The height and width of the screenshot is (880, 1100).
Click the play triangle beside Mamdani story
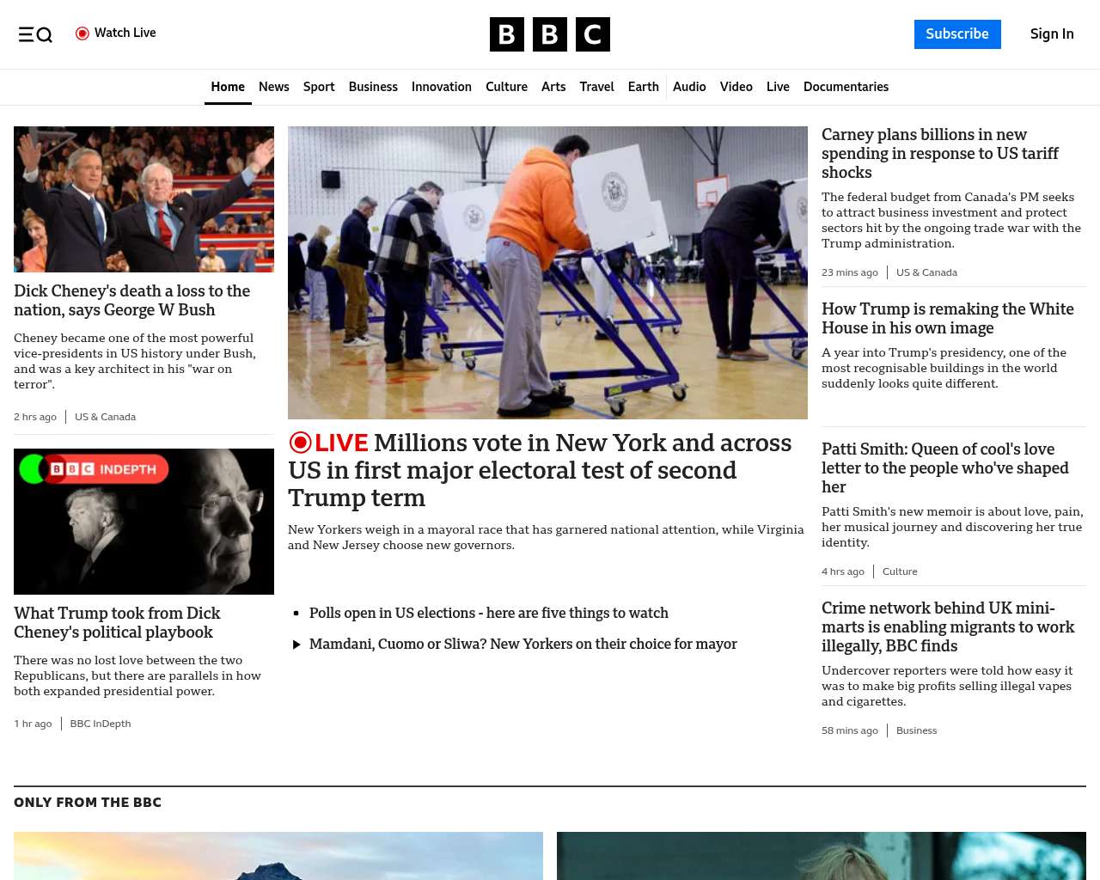[x=296, y=645]
